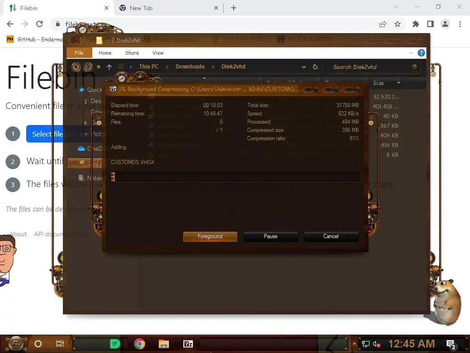Open Chrome extensions puzzle icon

416,24
